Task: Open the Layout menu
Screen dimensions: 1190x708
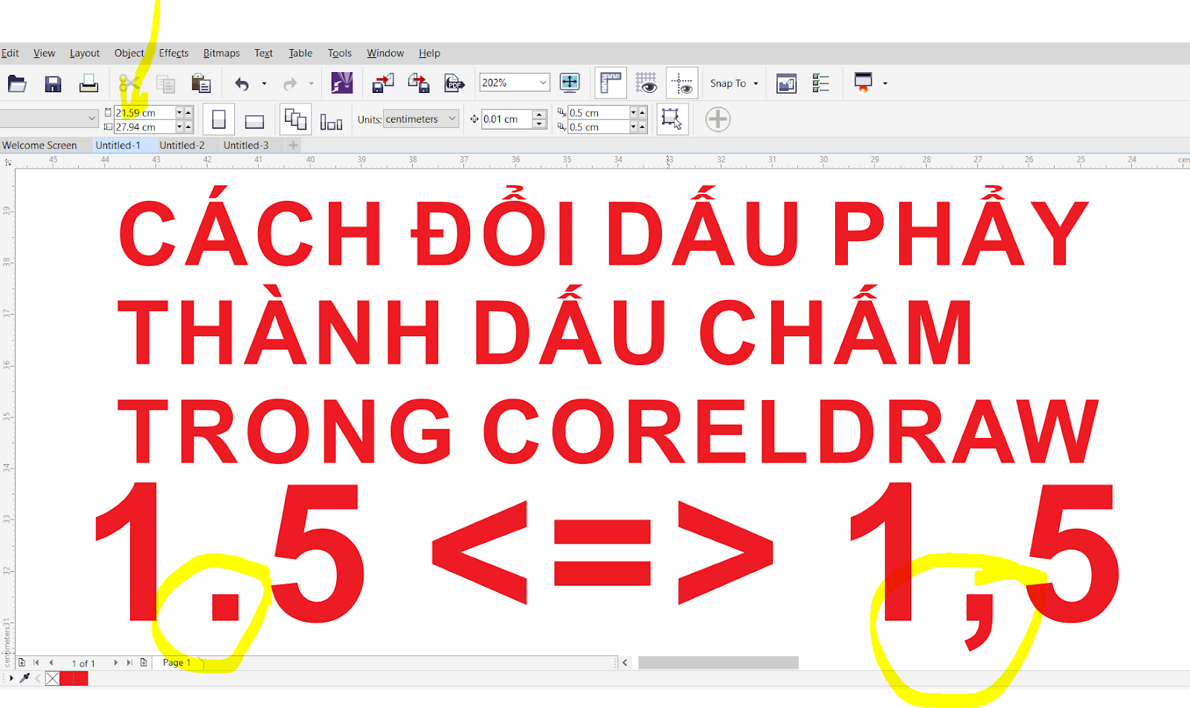Action: point(85,53)
